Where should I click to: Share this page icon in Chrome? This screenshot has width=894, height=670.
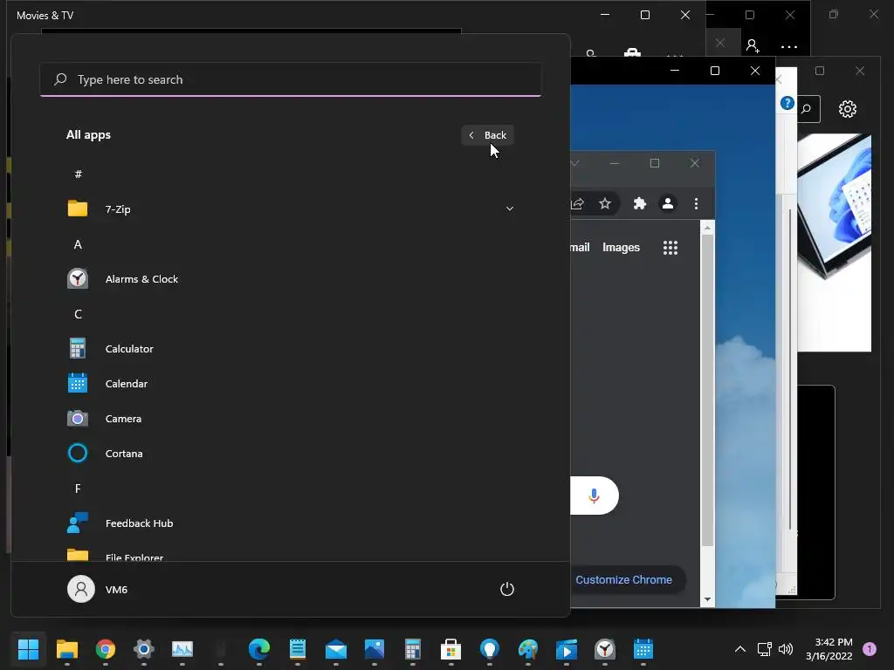(578, 203)
